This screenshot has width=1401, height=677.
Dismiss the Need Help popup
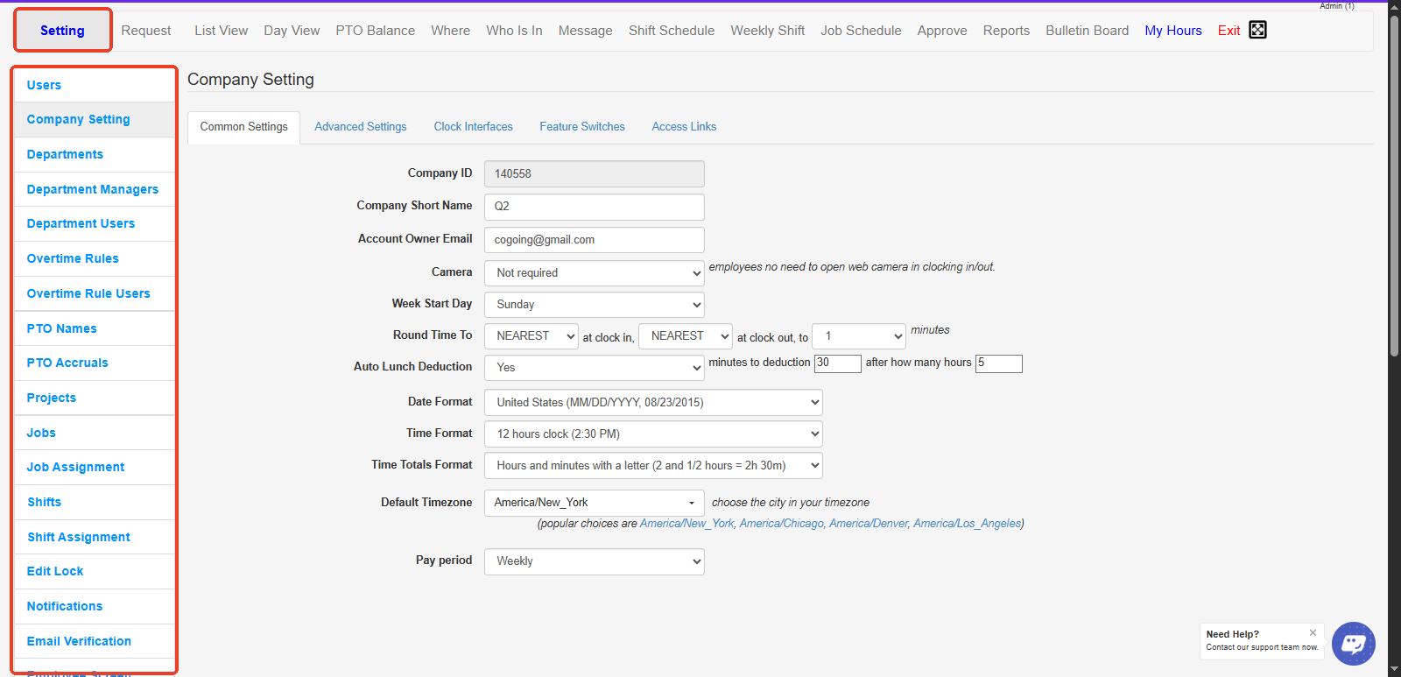tap(1313, 632)
